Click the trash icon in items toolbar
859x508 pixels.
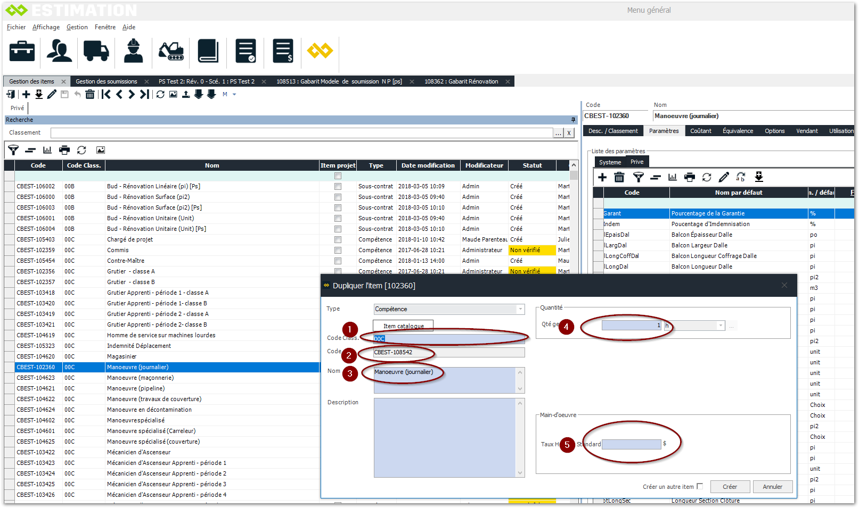[x=90, y=94]
